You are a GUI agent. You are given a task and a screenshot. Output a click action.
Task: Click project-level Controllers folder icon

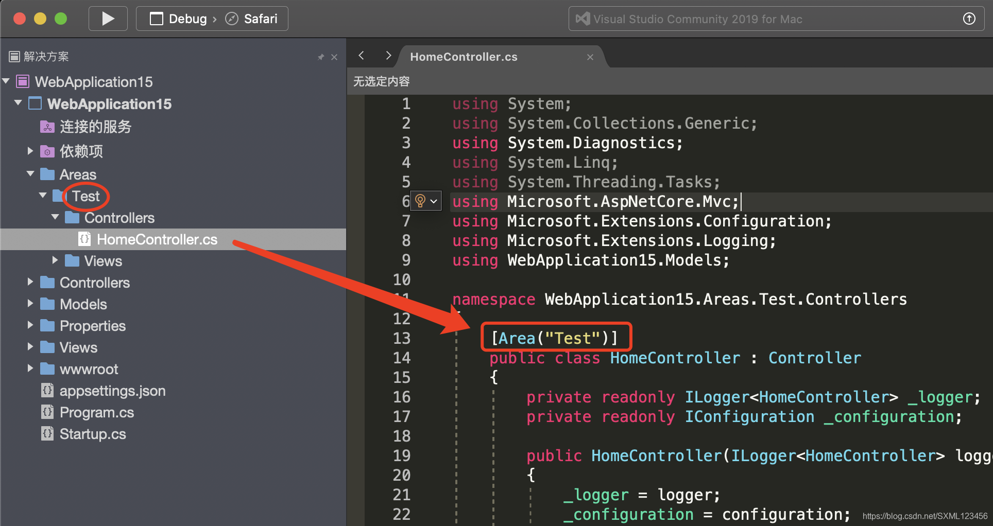point(47,283)
